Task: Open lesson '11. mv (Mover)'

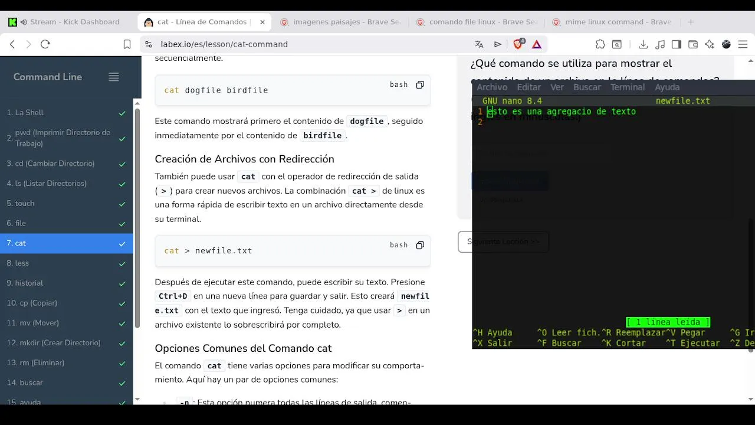Action: tap(66, 323)
